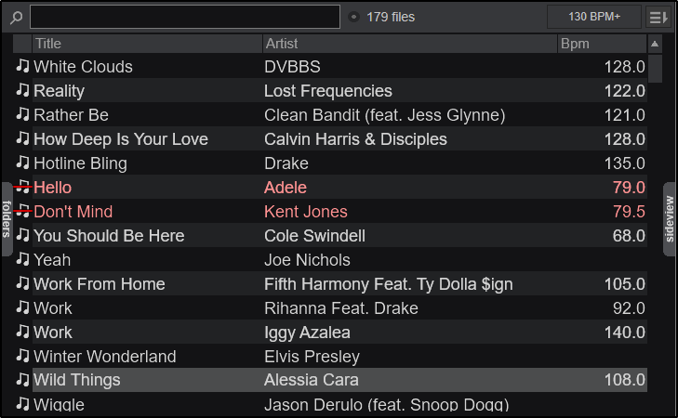Viewport: 678px width, 418px height.
Task: Sort by the Artist column header
Action: 409,44
